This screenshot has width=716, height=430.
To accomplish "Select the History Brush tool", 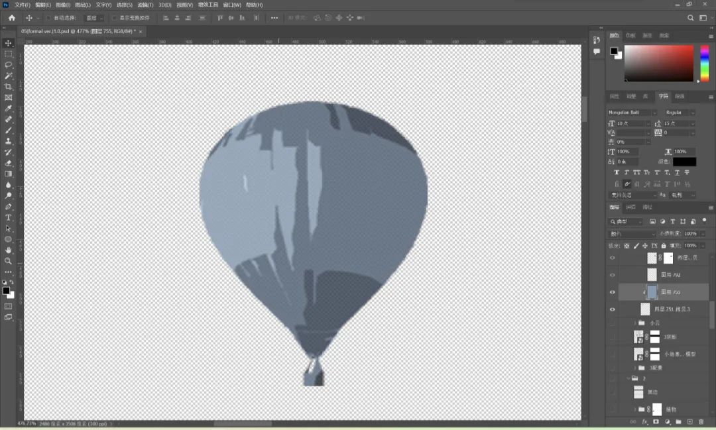I will point(8,152).
